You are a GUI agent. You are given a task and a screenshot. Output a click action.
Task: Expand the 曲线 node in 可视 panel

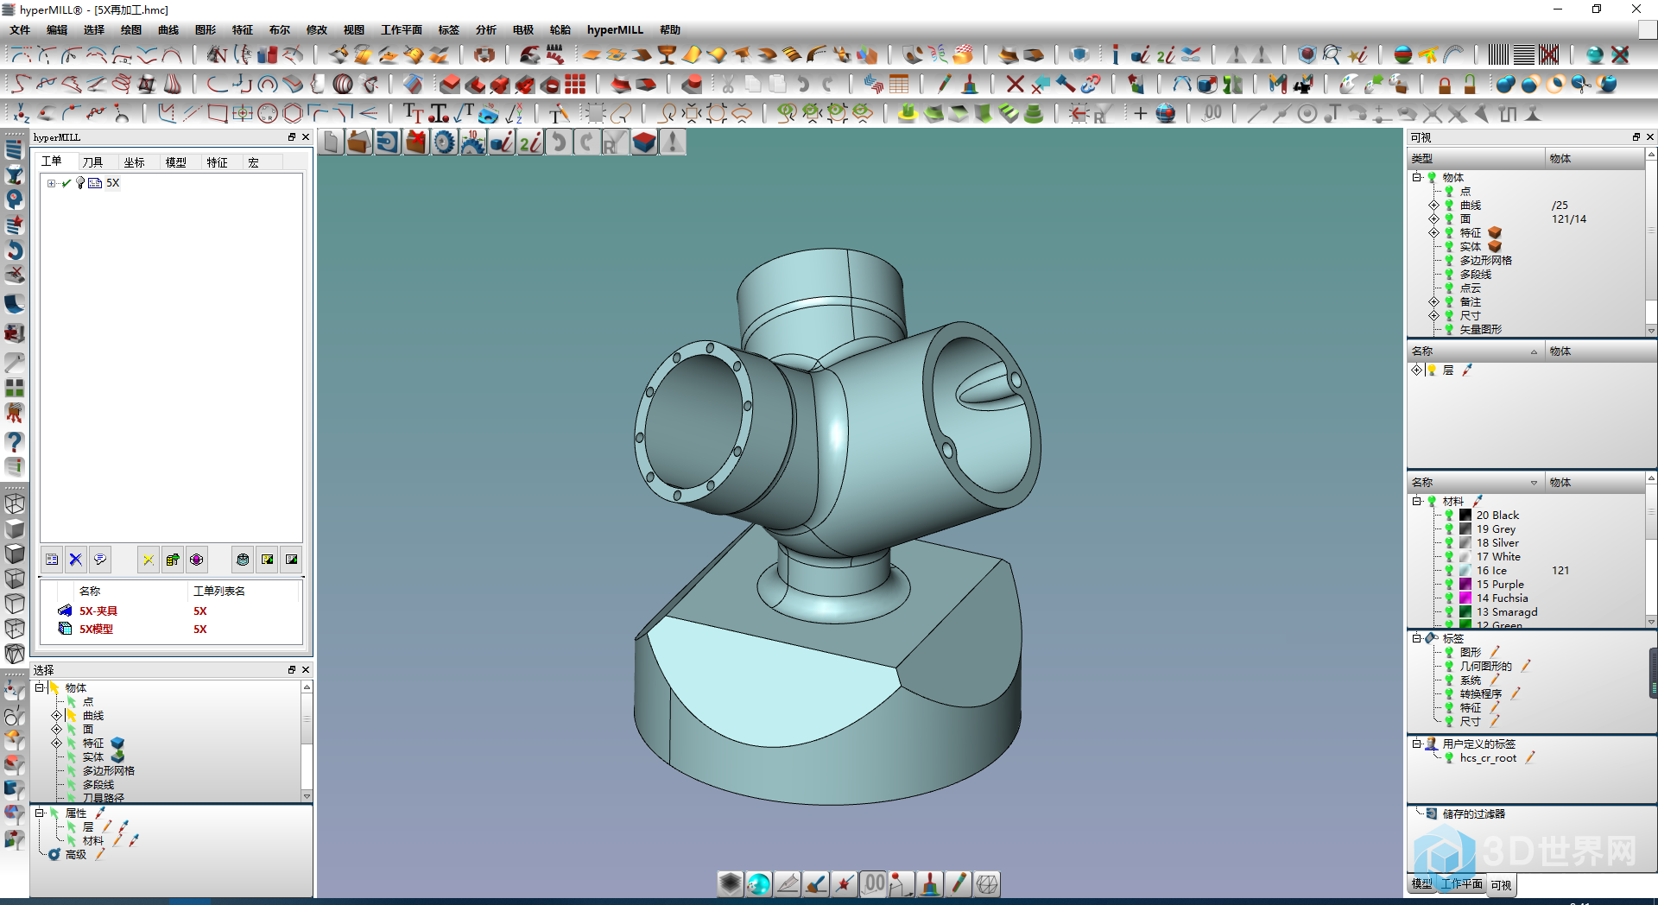[1433, 206]
